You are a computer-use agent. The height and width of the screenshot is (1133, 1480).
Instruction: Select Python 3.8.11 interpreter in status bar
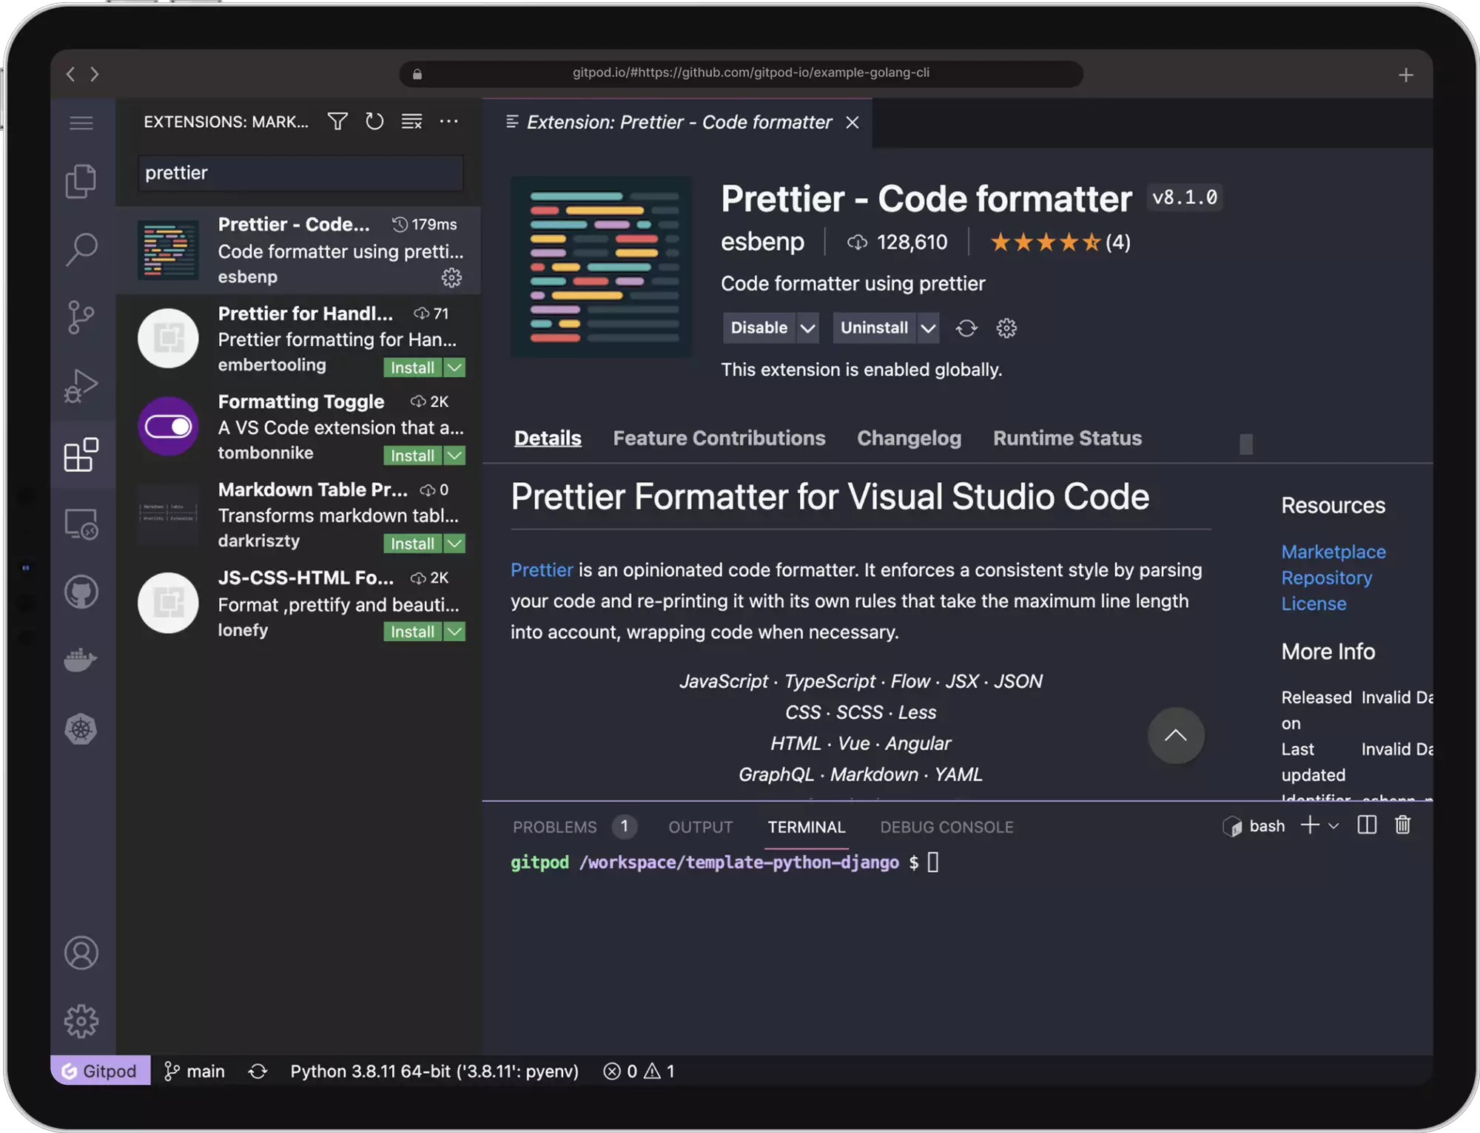tap(434, 1071)
